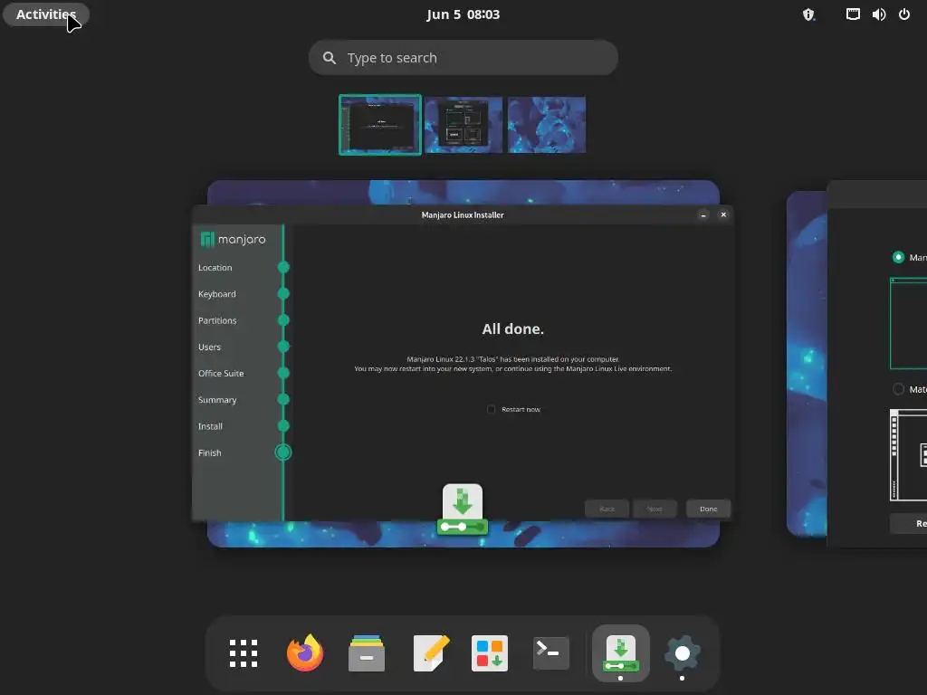Image resolution: width=927 pixels, height=695 pixels.
Task: Minimize the Manjaro Linux Installer window
Action: tap(702, 215)
